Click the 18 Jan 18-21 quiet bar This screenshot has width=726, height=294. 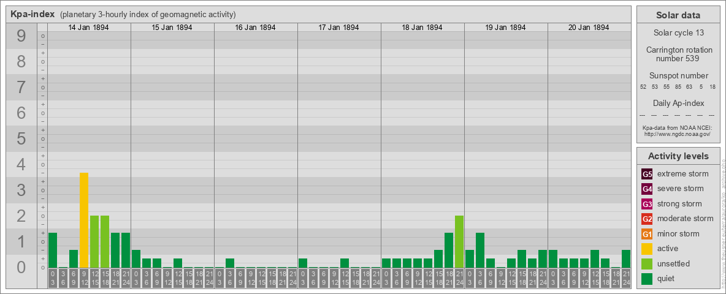(x=449, y=250)
